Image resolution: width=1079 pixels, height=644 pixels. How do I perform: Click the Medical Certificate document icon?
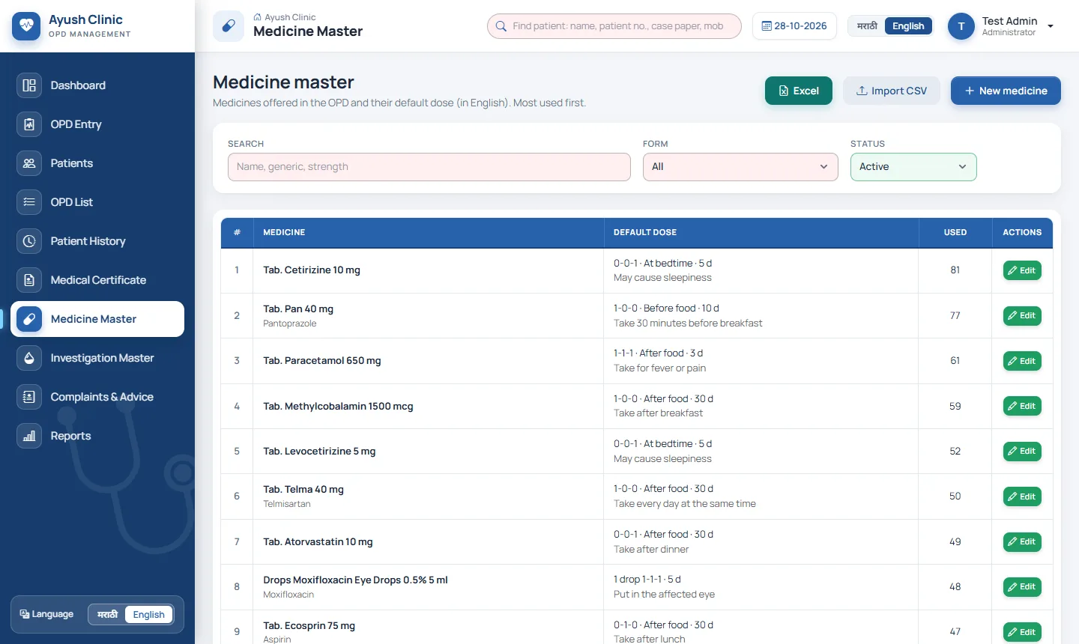tap(29, 280)
